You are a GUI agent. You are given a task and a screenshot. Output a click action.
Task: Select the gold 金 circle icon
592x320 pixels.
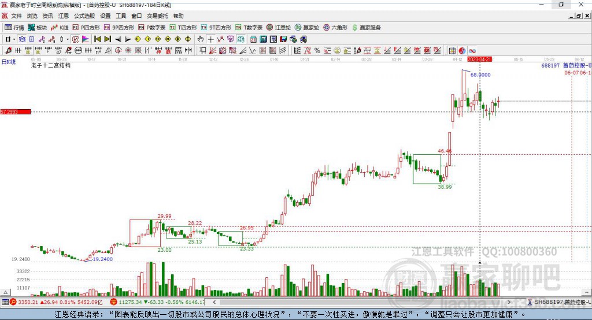coord(337,51)
